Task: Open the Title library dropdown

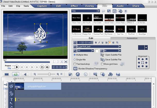Action: [99, 11]
